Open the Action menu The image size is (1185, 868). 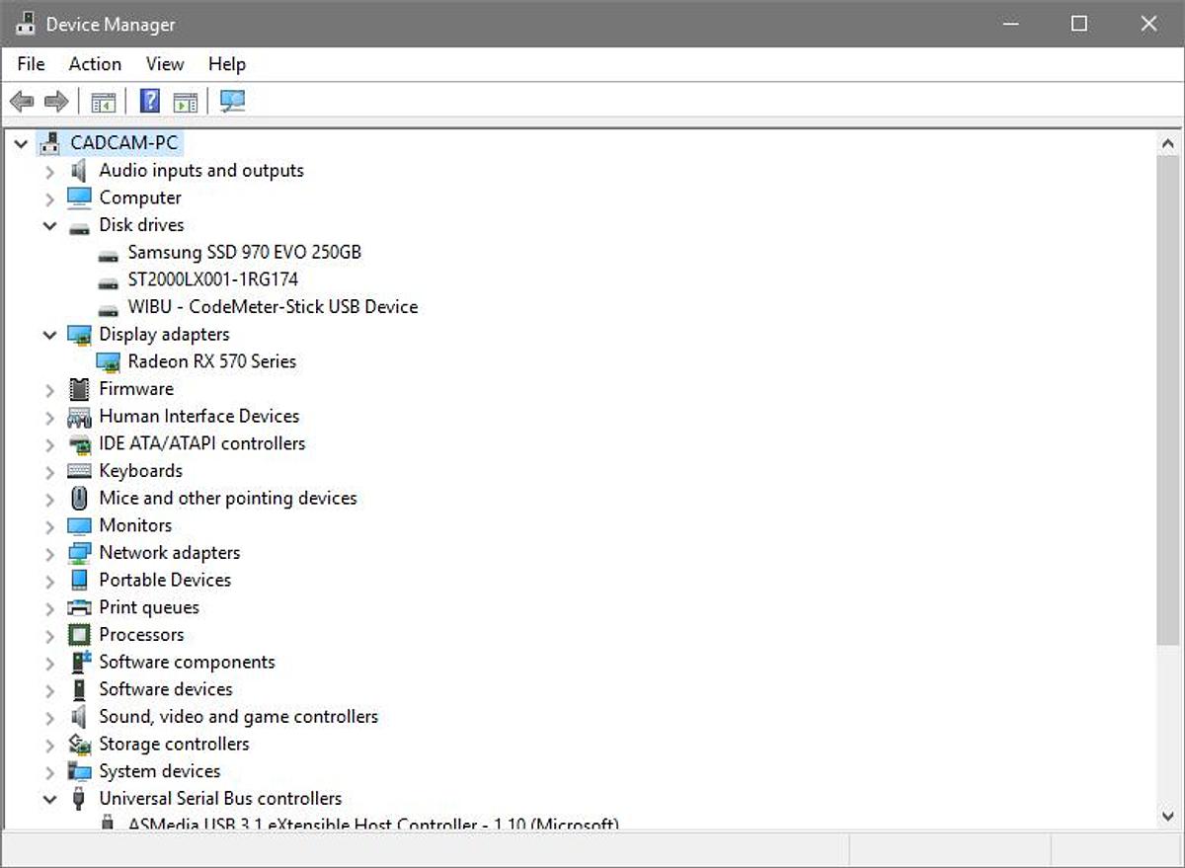point(95,64)
